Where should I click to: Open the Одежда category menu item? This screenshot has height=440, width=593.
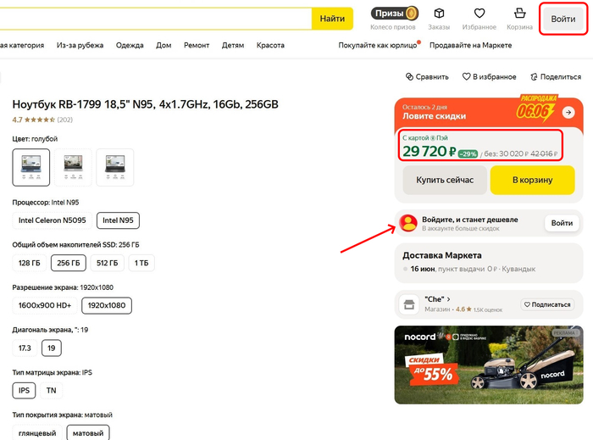pos(130,45)
